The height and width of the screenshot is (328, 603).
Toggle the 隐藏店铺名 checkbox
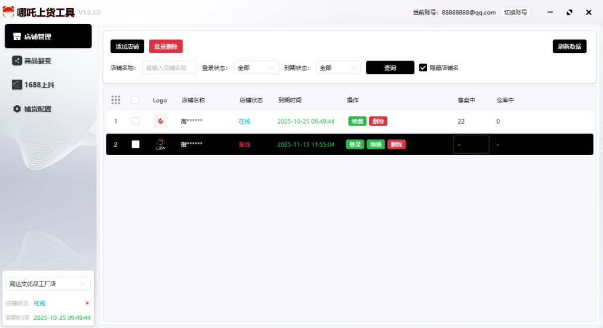(423, 68)
